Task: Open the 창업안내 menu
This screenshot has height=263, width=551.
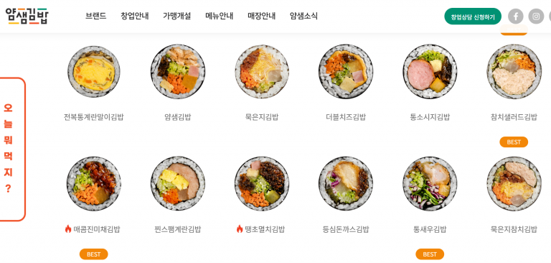Action: coord(135,16)
